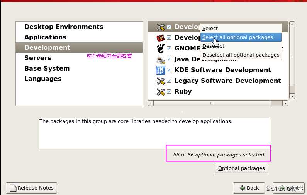Image resolution: width=307 pixels, height=195 pixels.
Task: Click the Java Development coffee cup icon
Action: tap(161, 59)
